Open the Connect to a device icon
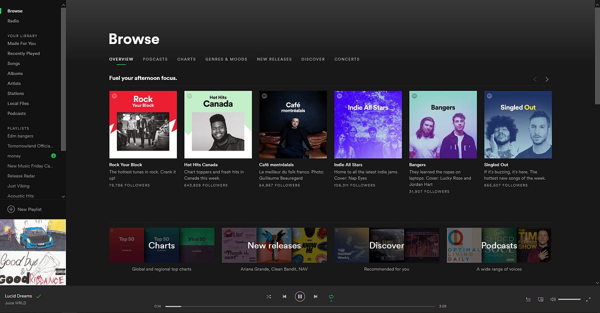 [x=540, y=299]
